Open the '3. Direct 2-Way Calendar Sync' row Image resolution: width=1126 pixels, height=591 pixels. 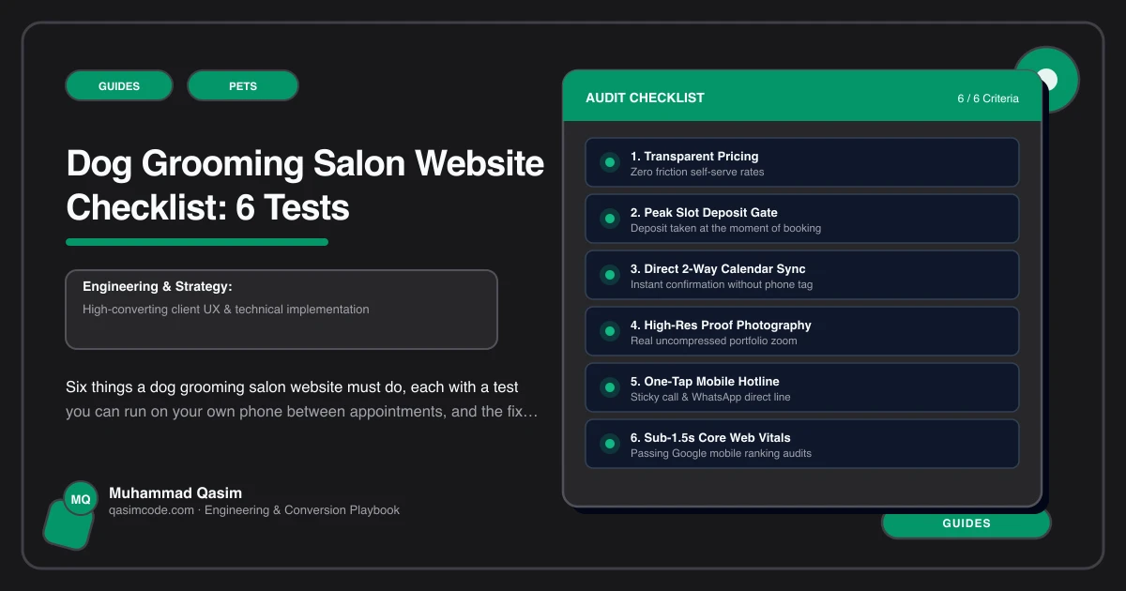coord(802,275)
